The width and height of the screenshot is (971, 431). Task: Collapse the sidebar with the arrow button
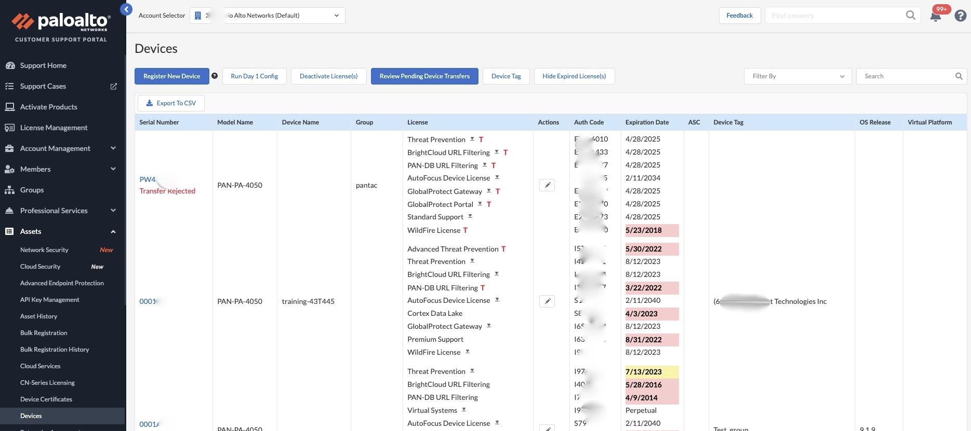point(126,9)
